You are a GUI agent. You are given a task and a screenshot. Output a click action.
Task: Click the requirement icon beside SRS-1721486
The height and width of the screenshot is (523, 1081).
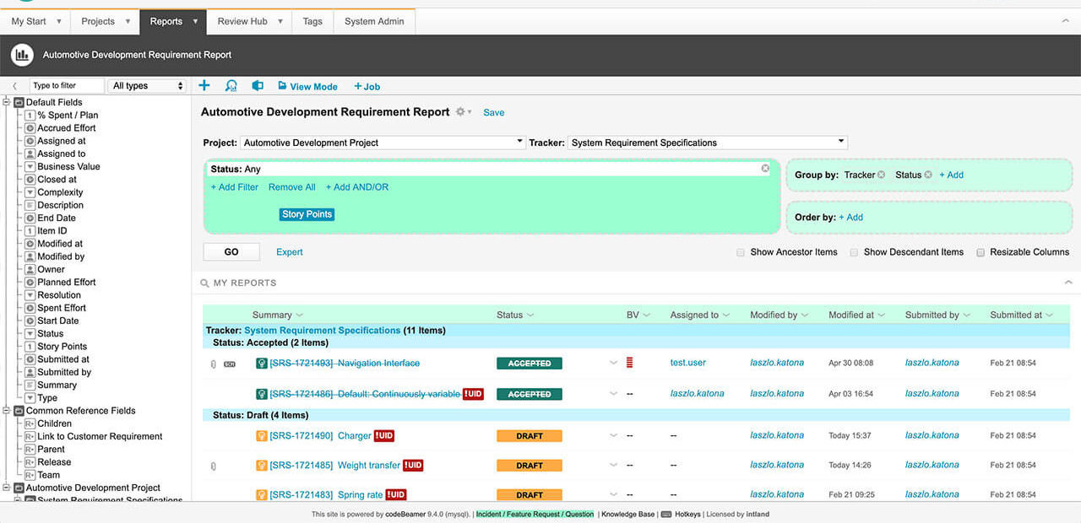coord(262,394)
